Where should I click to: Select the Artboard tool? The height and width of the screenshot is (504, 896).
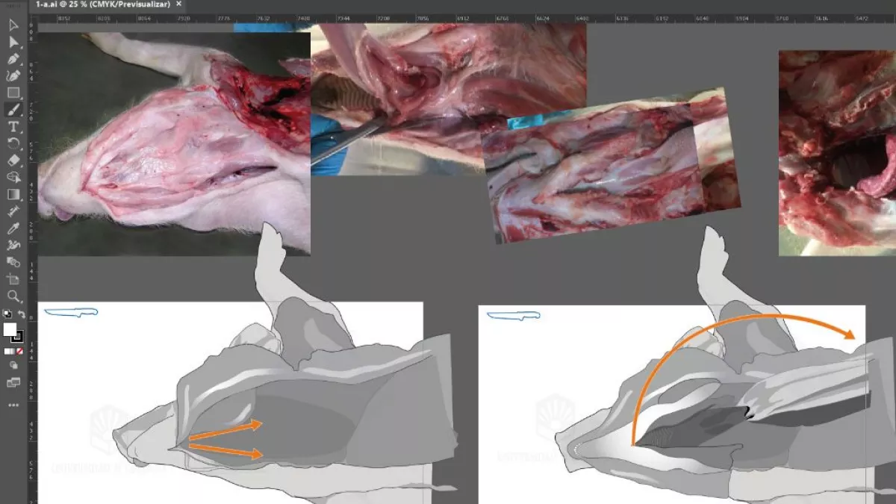click(13, 279)
